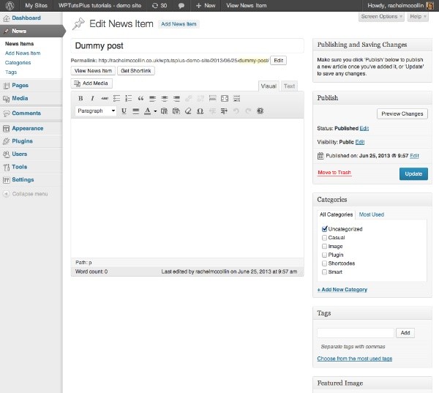Image resolution: width=439 pixels, height=393 pixels.
Task: Click the indent icon
Action: click(x=224, y=111)
